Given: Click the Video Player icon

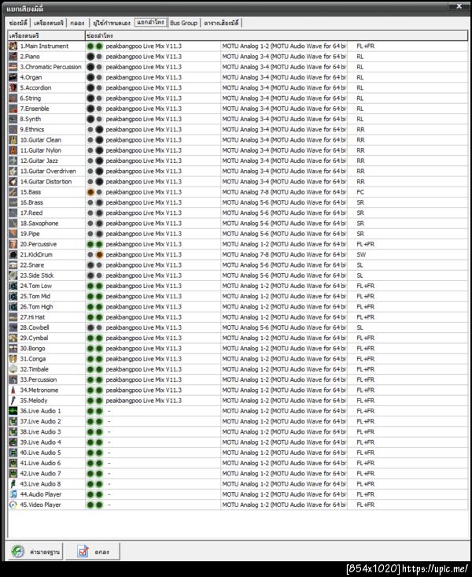Looking at the screenshot, I should pos(13,505).
